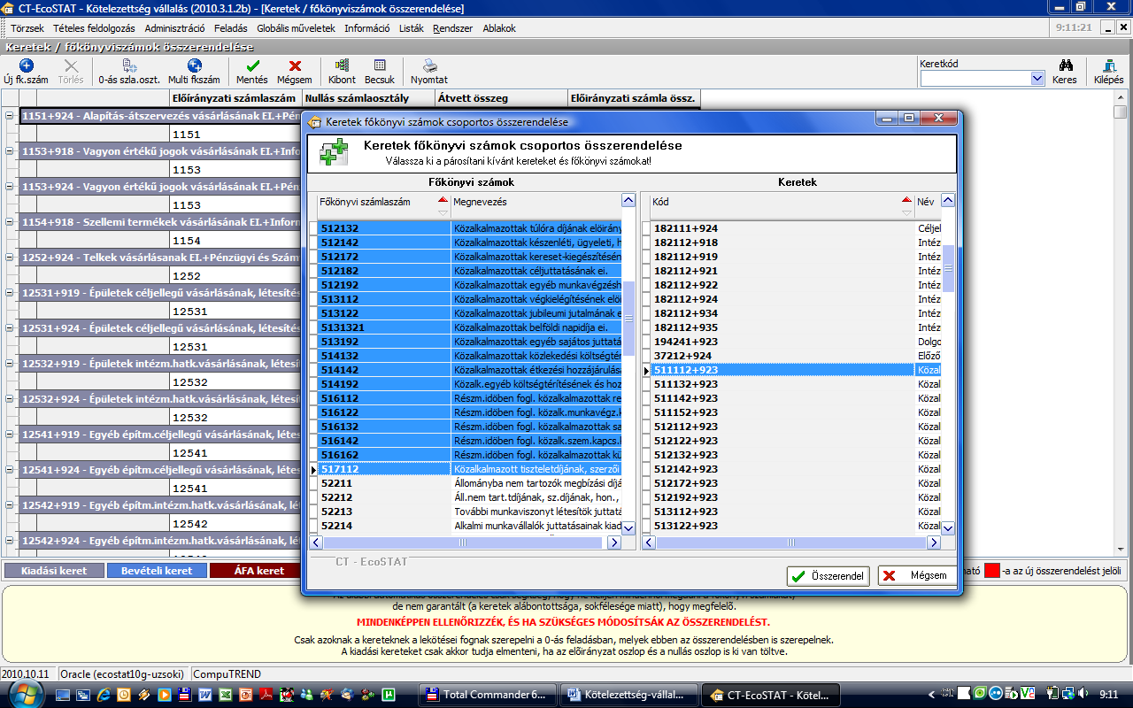
Task: Click the Keretkód input field
Action: (x=975, y=79)
